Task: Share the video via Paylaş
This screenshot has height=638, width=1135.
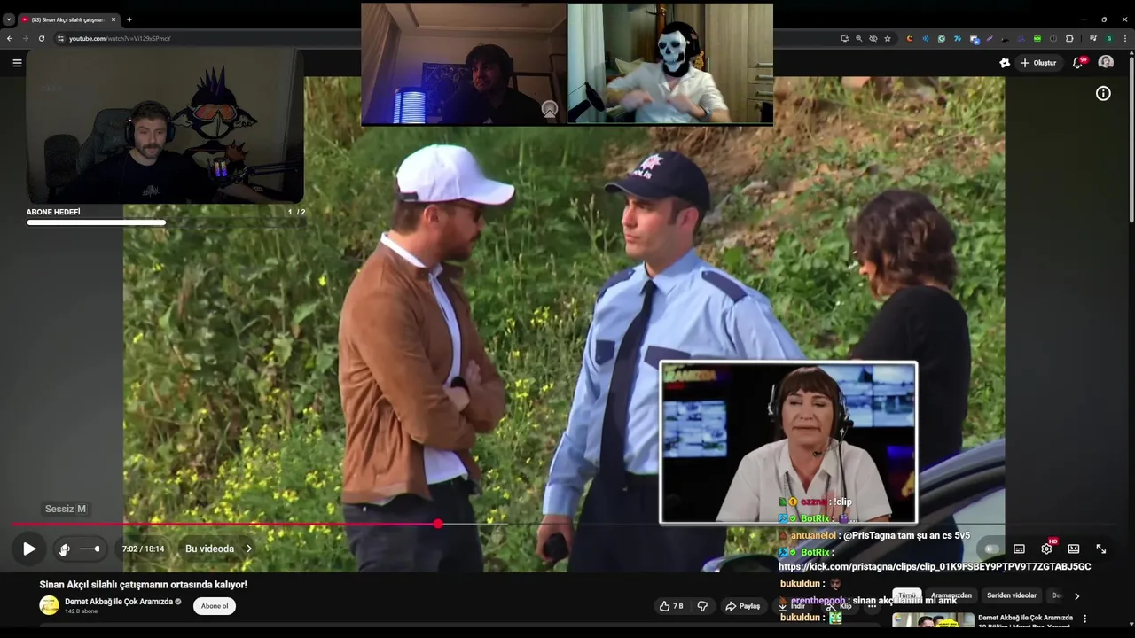Action: [x=743, y=606]
